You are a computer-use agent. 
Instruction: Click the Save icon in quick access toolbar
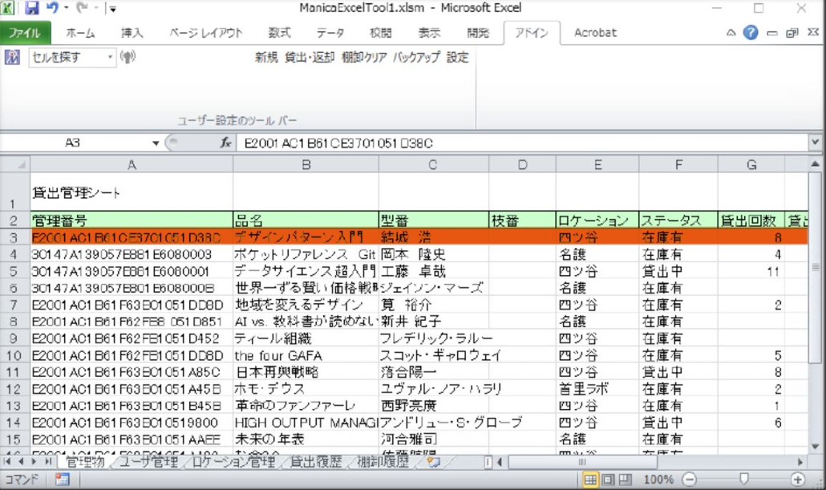[32, 9]
